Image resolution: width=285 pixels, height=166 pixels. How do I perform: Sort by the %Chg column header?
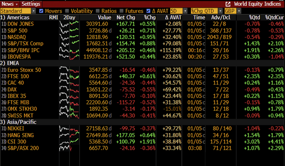(x=150, y=18)
